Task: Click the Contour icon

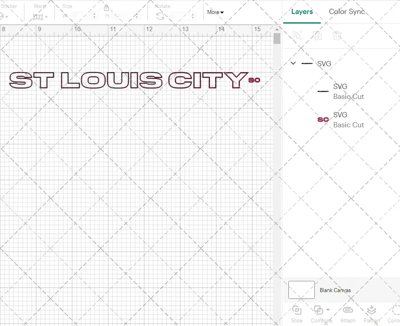Action: click(396, 310)
